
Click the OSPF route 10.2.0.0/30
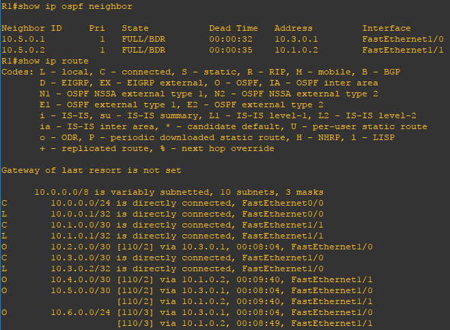click(187, 247)
